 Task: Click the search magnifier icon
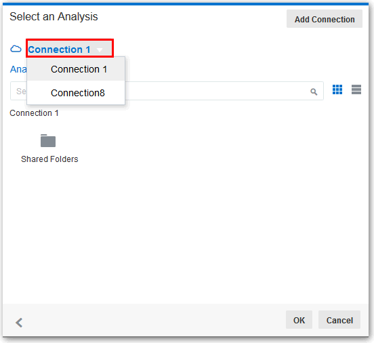(x=314, y=92)
